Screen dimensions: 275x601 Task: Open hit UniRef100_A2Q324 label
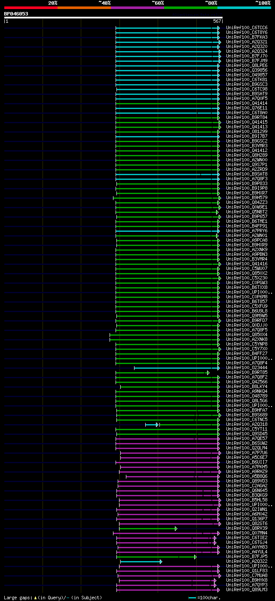tap(247, 52)
